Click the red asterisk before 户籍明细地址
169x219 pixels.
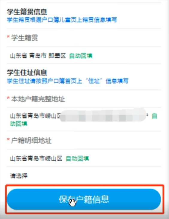[8, 140]
